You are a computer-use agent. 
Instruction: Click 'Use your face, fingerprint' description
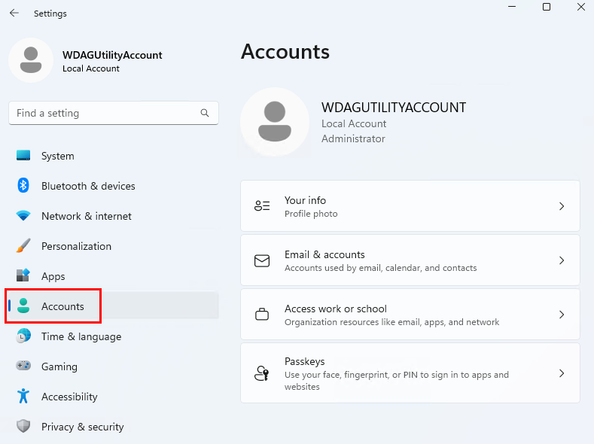click(397, 380)
